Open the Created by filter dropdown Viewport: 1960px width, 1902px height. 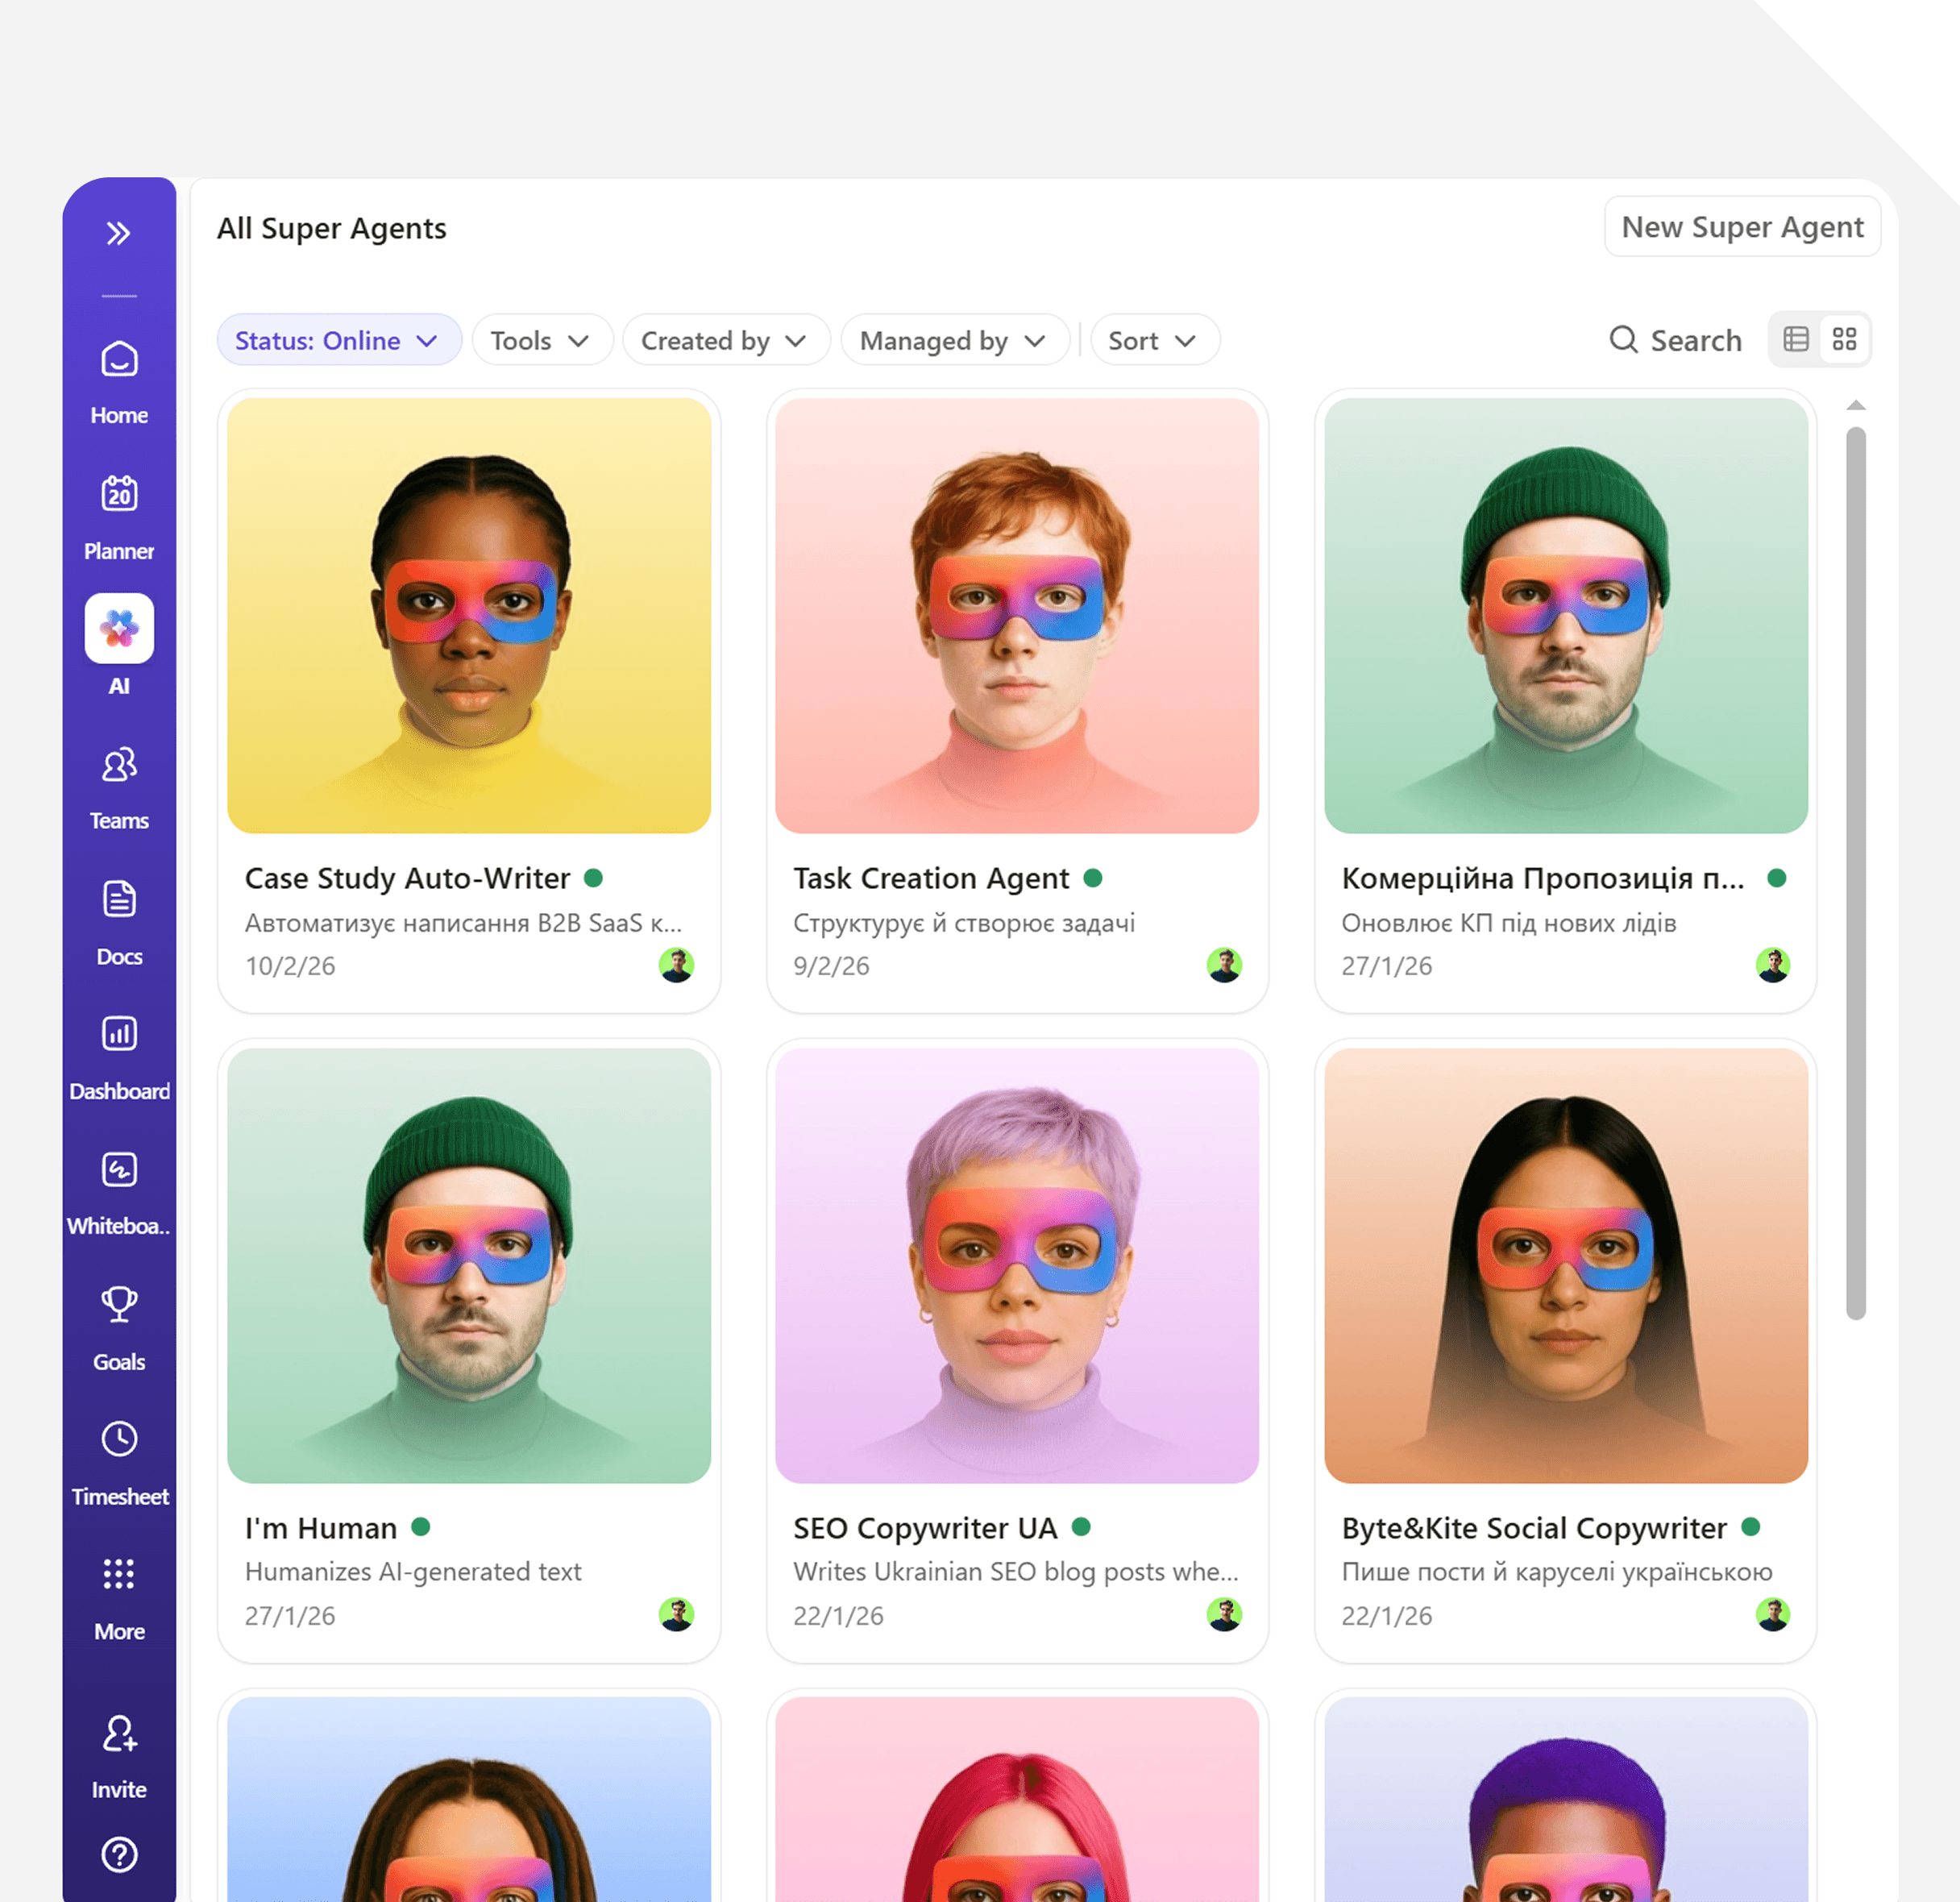(725, 341)
